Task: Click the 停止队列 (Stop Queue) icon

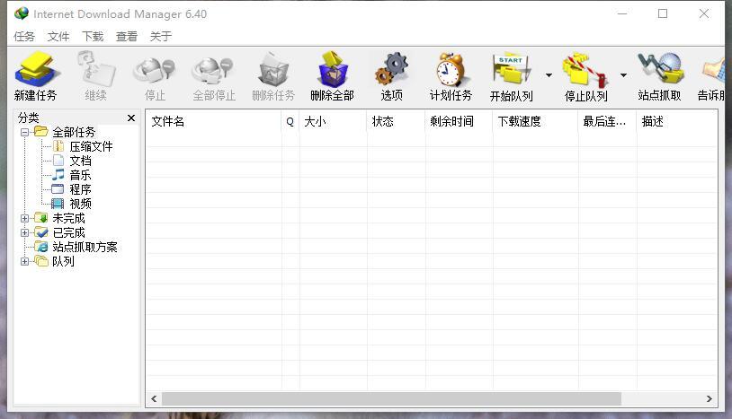Action: tap(585, 70)
